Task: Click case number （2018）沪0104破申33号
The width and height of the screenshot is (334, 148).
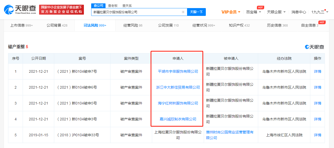Action: pyautogui.click(x=78, y=135)
